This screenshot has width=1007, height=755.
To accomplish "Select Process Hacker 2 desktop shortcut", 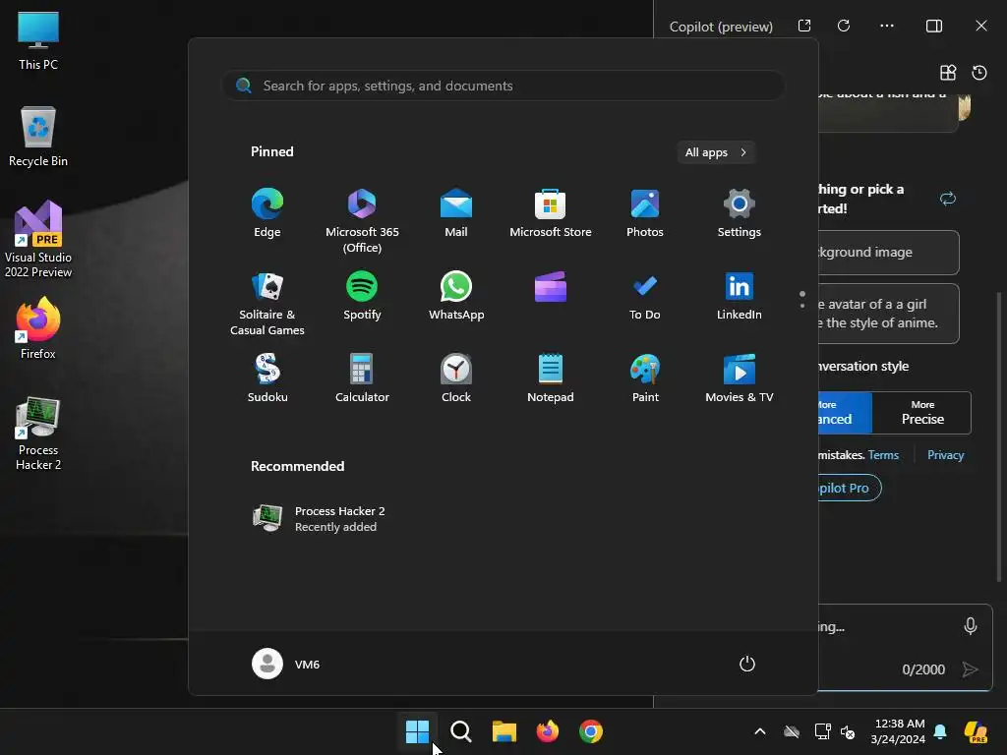I will click(x=38, y=434).
